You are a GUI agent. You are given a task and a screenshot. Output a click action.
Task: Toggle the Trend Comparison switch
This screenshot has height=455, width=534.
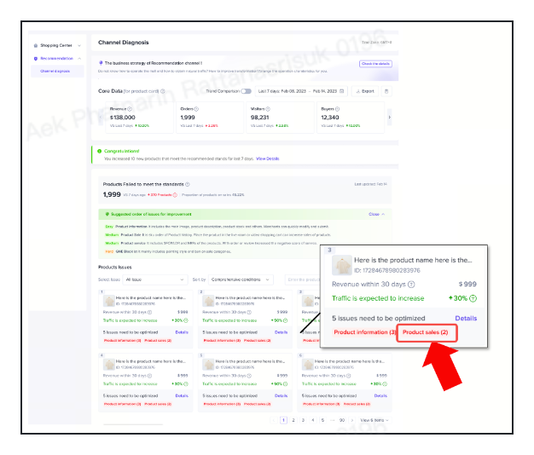(x=247, y=91)
